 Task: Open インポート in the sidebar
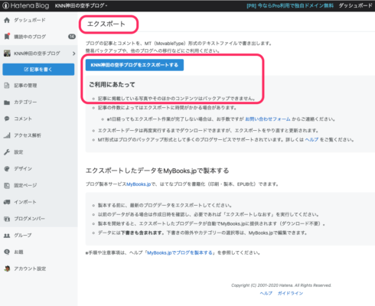tap(25, 202)
